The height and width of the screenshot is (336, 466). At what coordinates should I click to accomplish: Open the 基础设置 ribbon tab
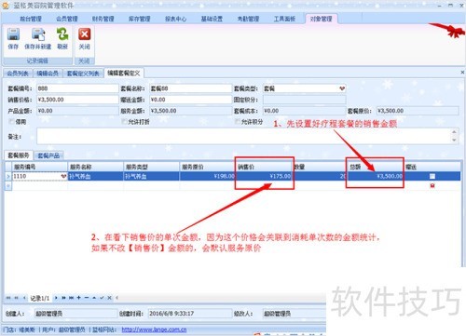(212, 19)
